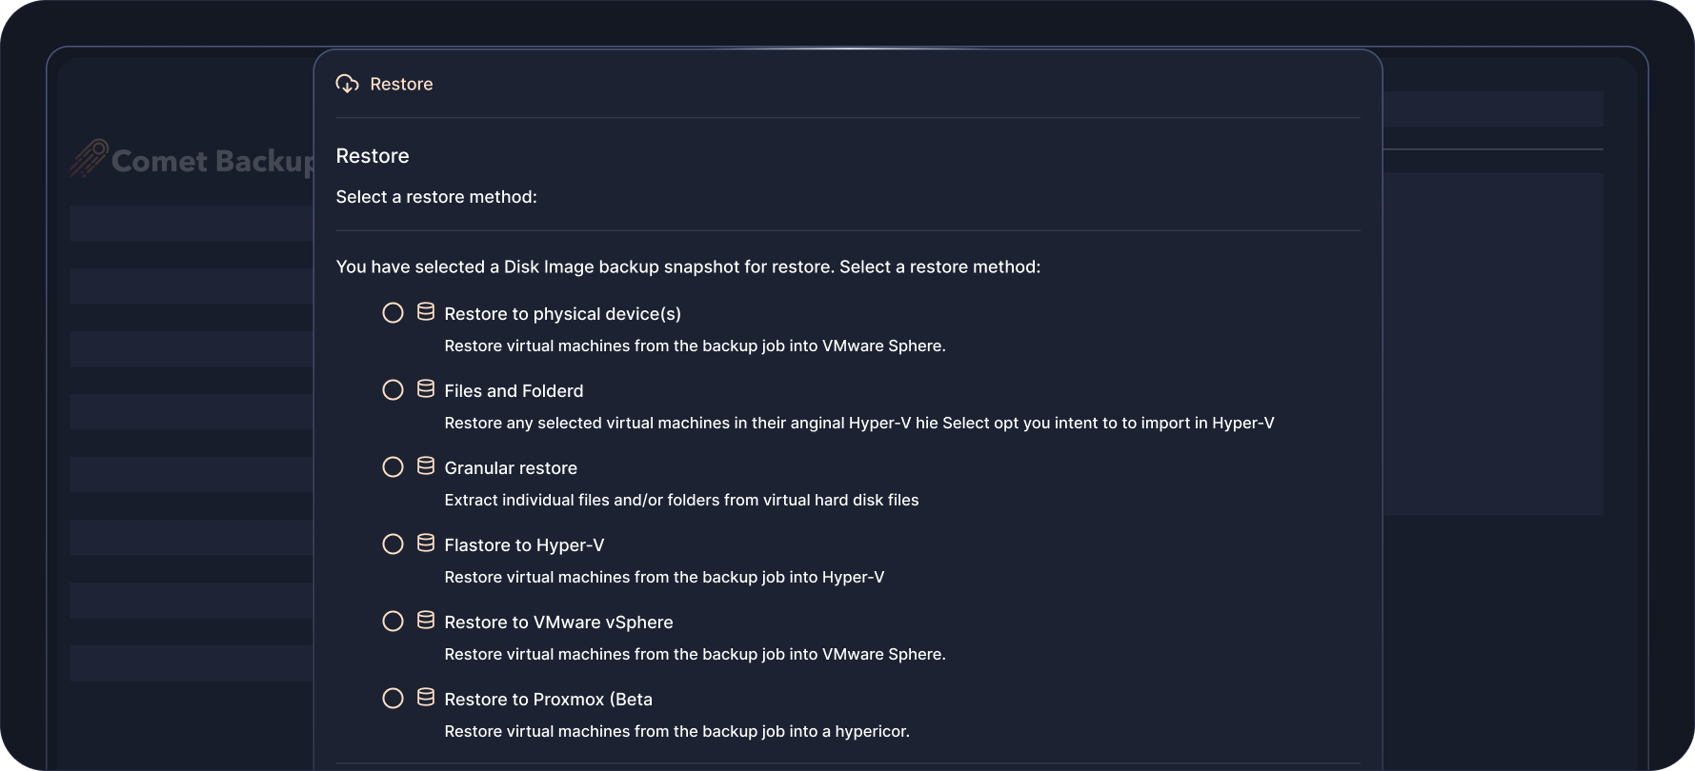
Task: Enable the Restore to VMware vSphere radio button
Action: coord(393,622)
